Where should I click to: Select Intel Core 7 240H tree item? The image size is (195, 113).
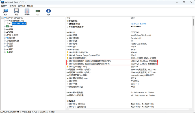point(19,23)
